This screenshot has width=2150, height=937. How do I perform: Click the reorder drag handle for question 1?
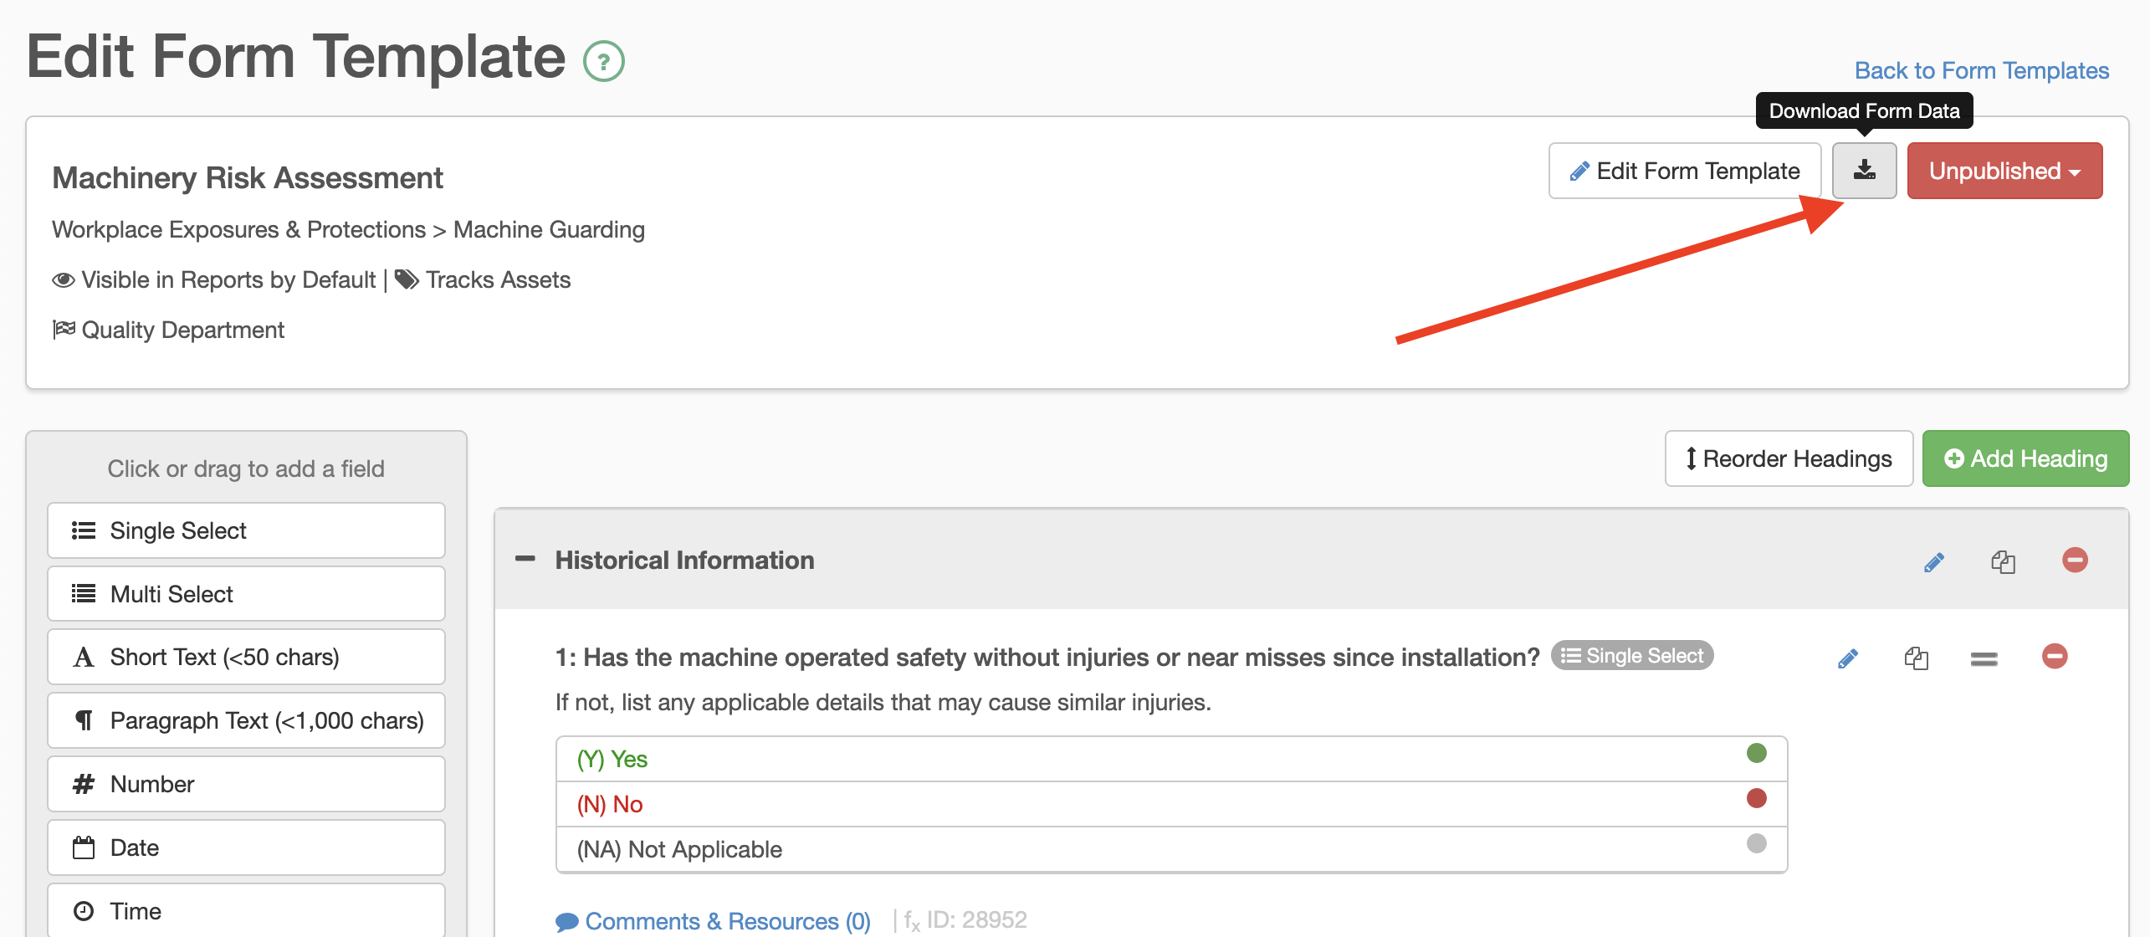[x=1984, y=659]
